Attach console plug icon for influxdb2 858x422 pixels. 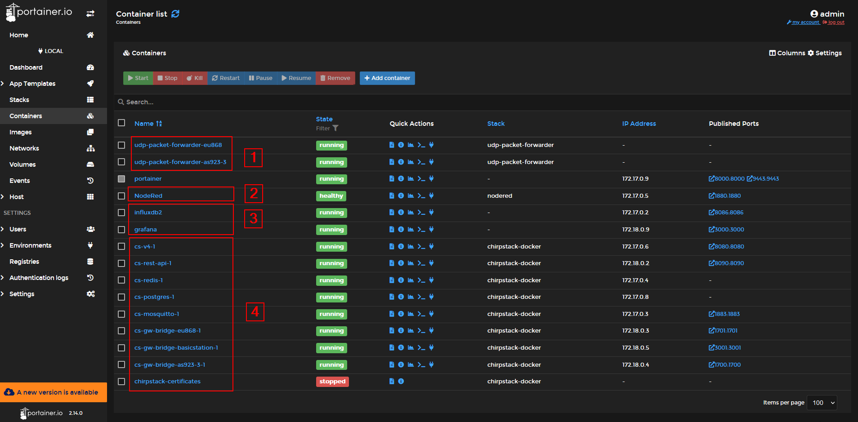point(431,212)
